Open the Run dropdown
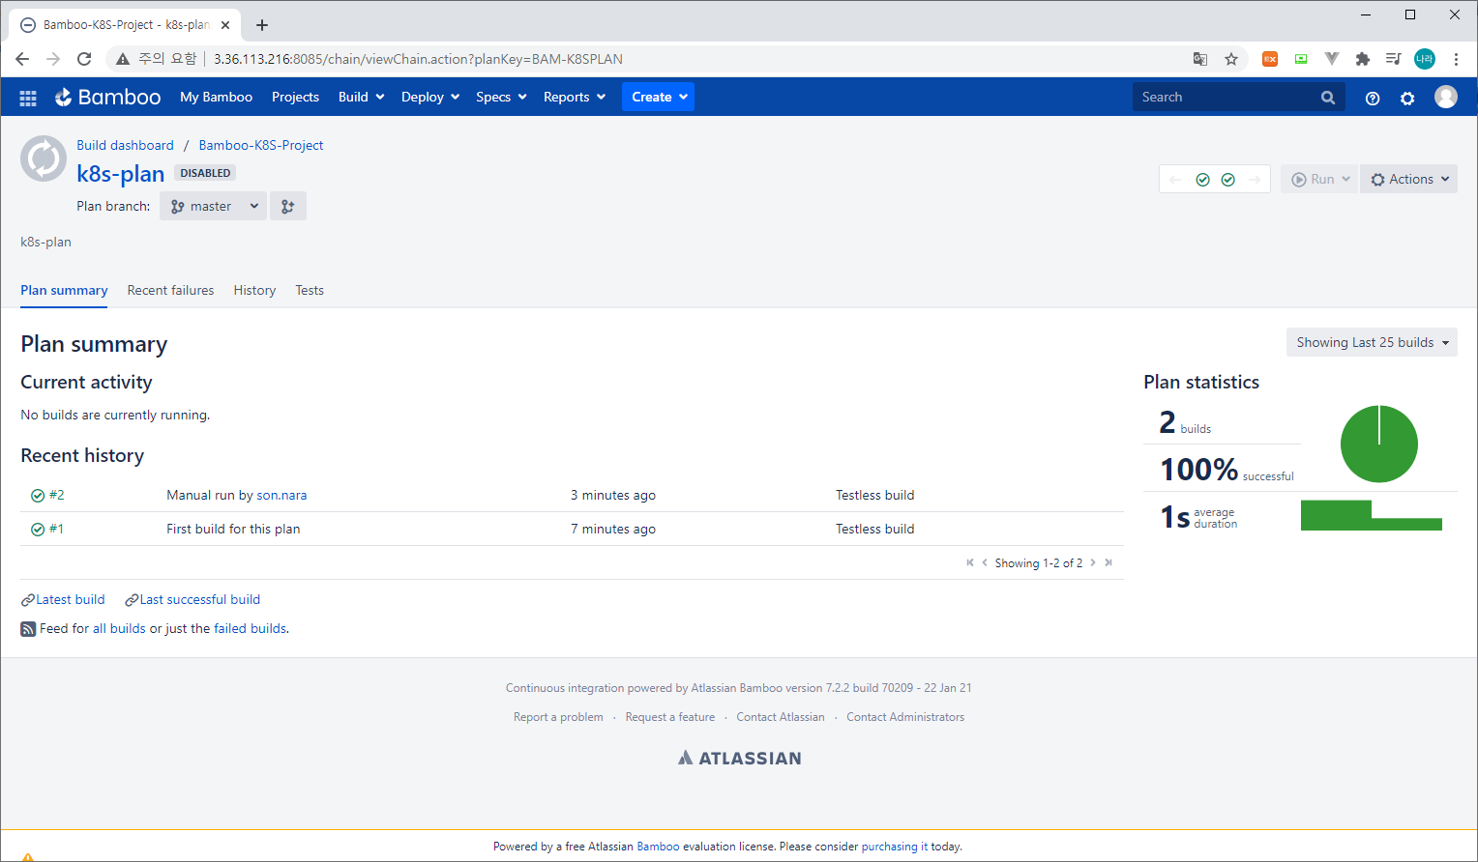Viewport: 1478px width, 862px height. tap(1320, 179)
